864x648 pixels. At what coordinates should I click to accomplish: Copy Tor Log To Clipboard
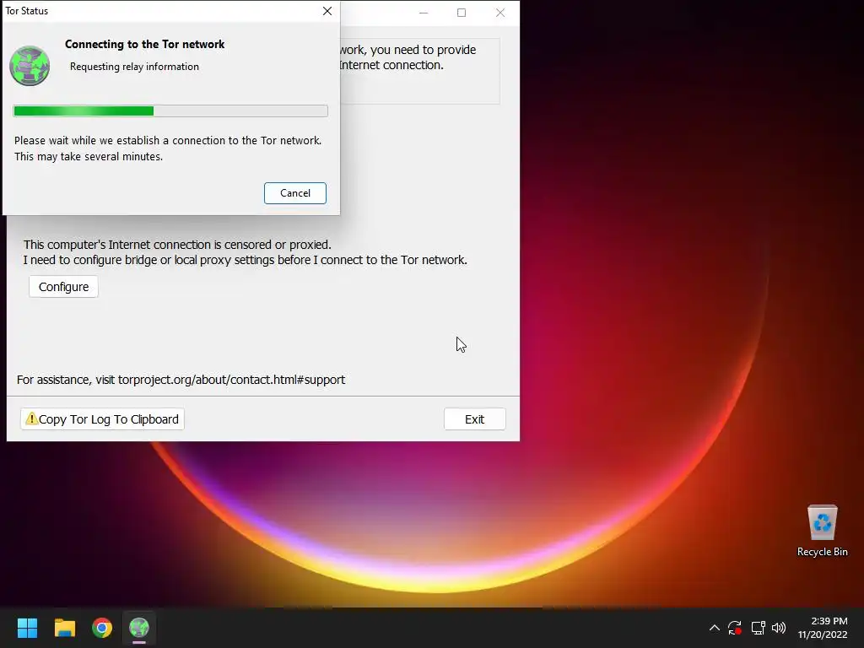[x=102, y=418]
